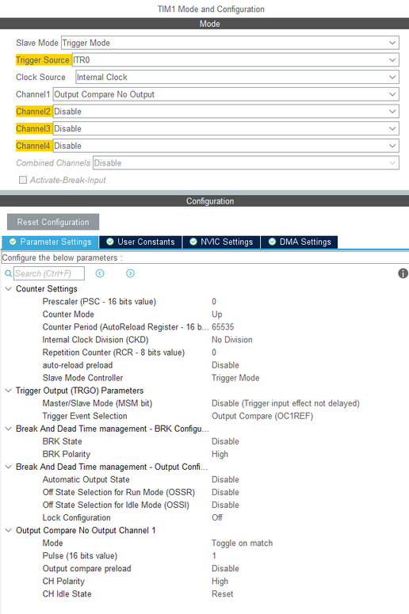Open the parameter info icon
Viewport: 409px width, 614px height.
click(403, 273)
